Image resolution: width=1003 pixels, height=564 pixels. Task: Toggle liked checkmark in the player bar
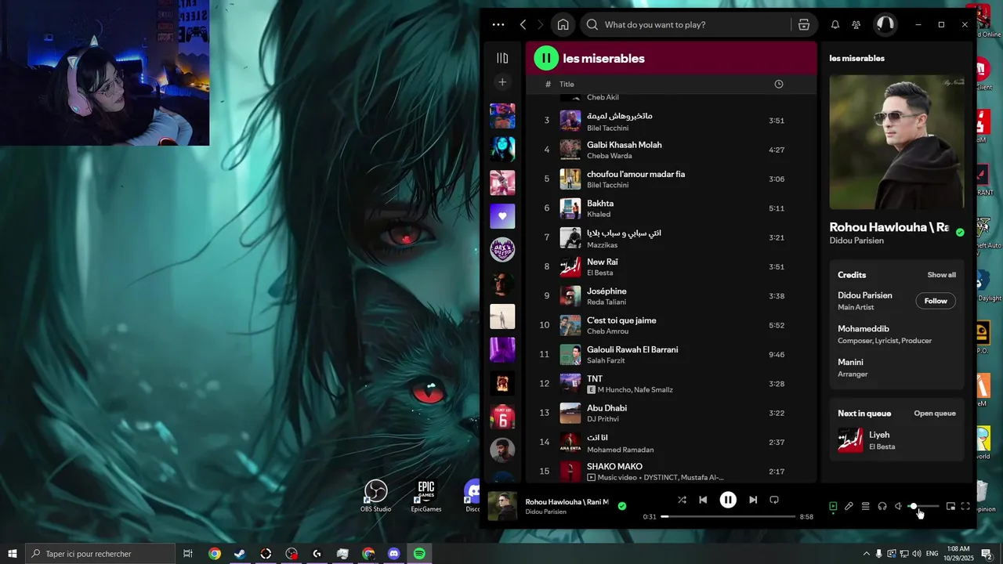pos(622,506)
